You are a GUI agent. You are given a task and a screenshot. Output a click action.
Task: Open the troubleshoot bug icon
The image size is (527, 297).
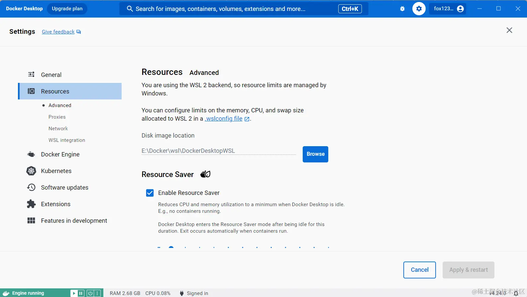click(x=402, y=9)
